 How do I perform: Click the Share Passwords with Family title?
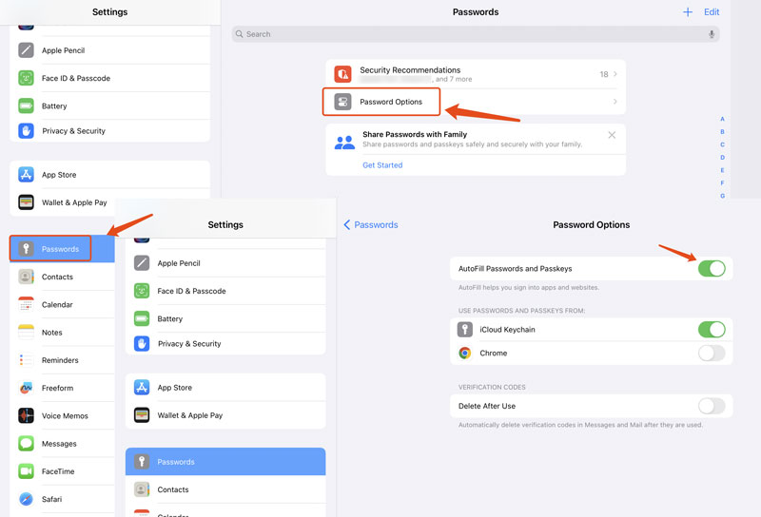click(x=415, y=134)
